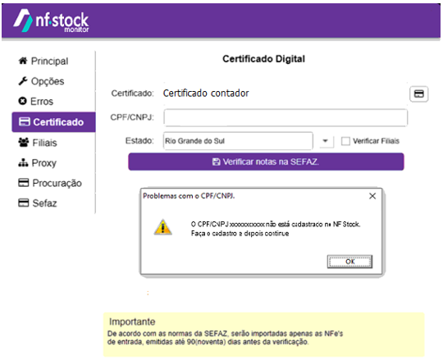
Task: Click the circled X icon beside Erros
Action: click(22, 101)
